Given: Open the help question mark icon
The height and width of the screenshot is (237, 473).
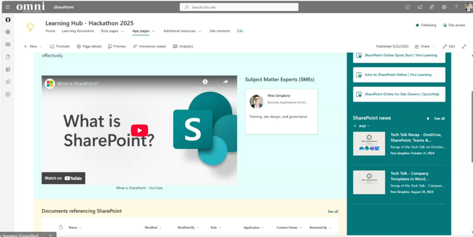Looking at the screenshot, I should pos(456,7).
